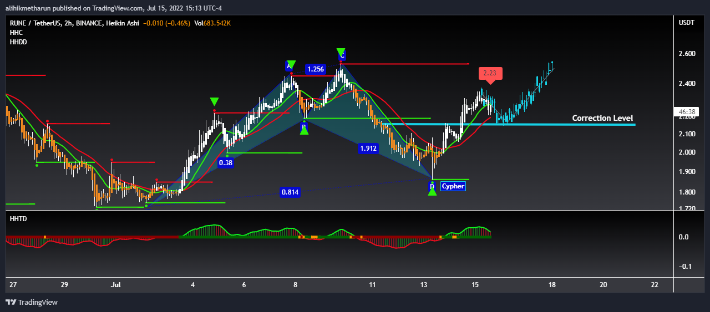Click the 20 date on the time axis
This screenshot has height=312, width=710.
click(x=603, y=285)
